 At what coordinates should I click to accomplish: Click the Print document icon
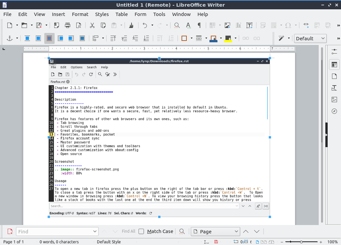pyautogui.click(x=68, y=25)
